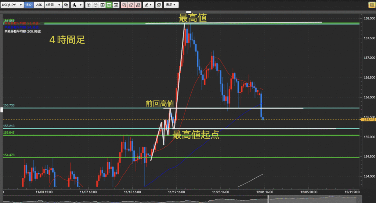Open the 4時間 timeframe dropdown
The height and width of the screenshot is (203, 376).
(x=53, y=5)
